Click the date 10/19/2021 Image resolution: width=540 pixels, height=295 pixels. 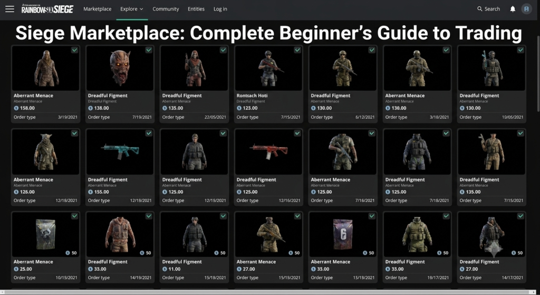tap(66, 278)
